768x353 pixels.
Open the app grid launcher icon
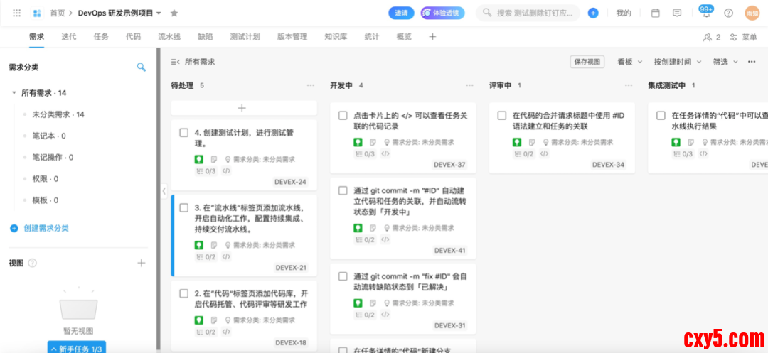click(16, 13)
